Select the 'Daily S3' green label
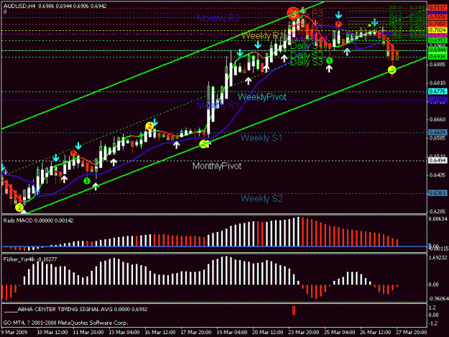The image size is (449, 337). (x=306, y=62)
